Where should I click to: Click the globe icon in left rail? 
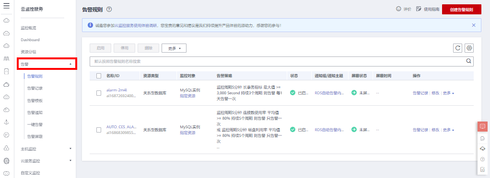(x=6, y=161)
